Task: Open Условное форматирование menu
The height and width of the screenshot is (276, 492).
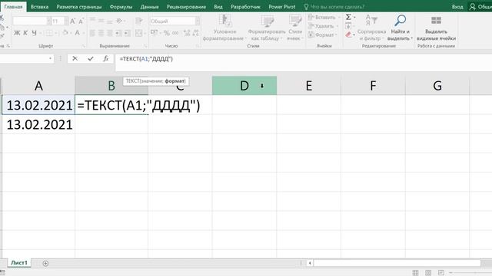Action: point(224,28)
